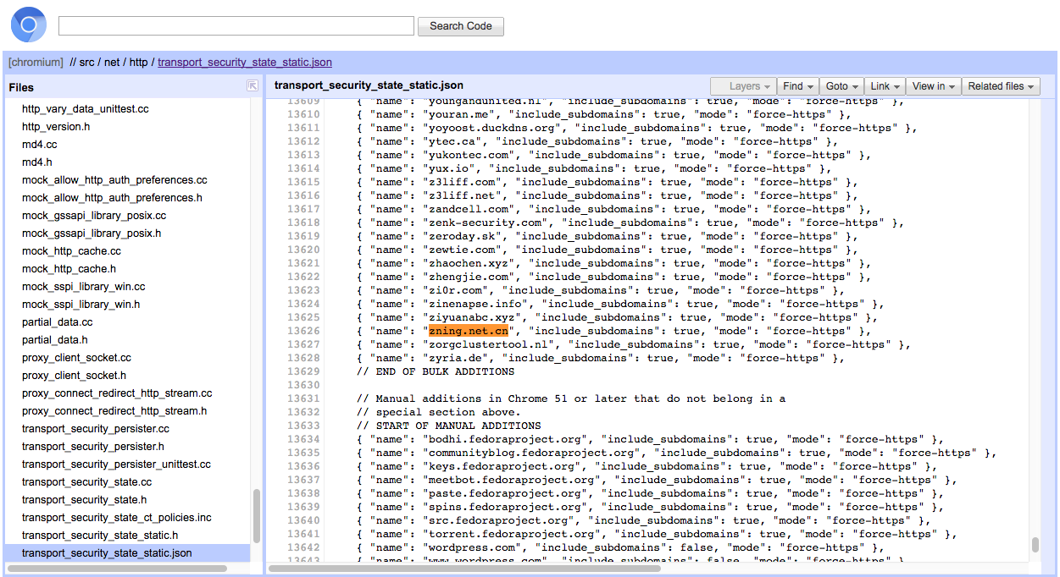Open the Link dropdown
Viewport: 1060px width, 577px height.
(x=885, y=86)
